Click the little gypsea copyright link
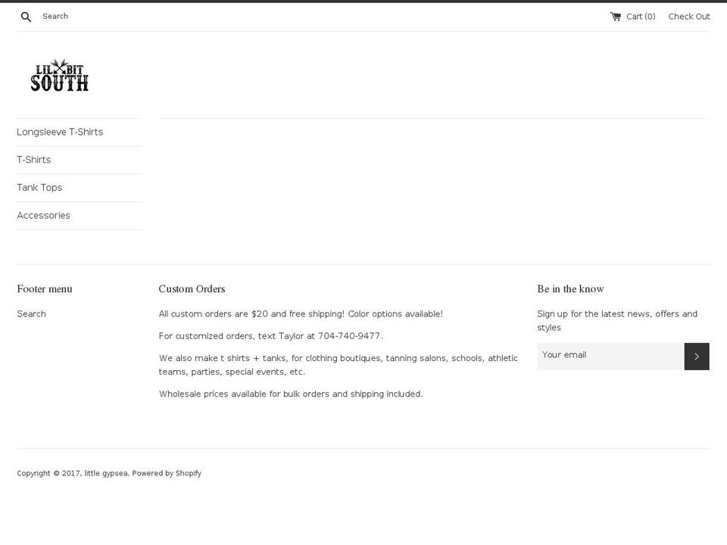Viewport: 727px width, 545px height. [105, 472]
